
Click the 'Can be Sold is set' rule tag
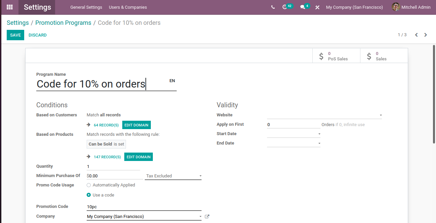click(106, 144)
